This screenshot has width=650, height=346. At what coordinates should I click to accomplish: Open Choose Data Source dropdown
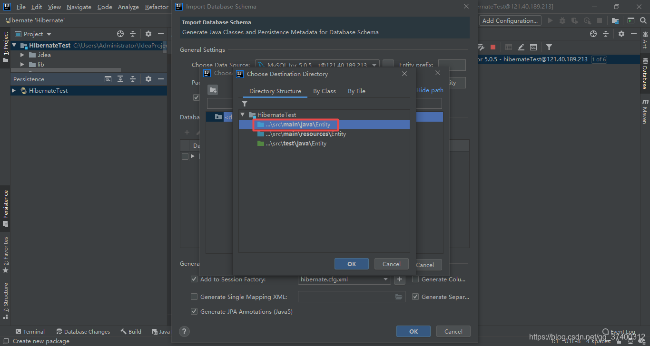(374, 65)
